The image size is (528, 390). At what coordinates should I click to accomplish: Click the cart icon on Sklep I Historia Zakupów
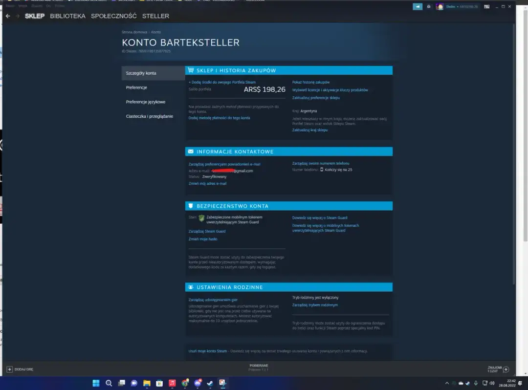(192, 70)
